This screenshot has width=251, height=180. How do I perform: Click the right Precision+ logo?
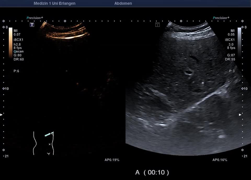point(221,18)
